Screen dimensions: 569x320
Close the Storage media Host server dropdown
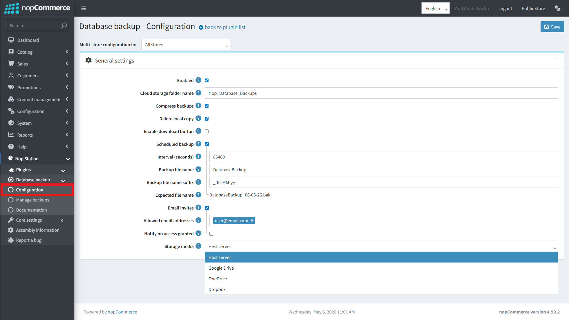[x=381, y=247]
